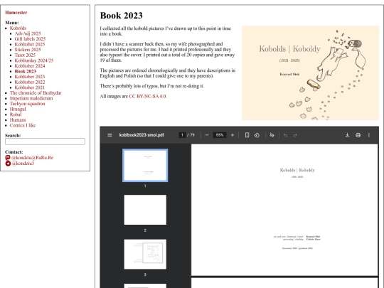Open the Robal link
The width and height of the screenshot is (384, 288).
pos(16,114)
